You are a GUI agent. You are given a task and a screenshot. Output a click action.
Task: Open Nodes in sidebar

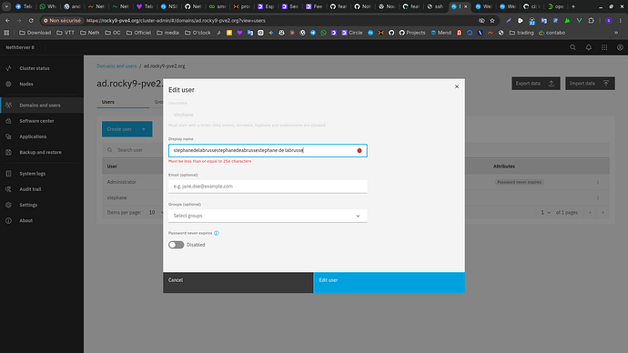coord(42,84)
